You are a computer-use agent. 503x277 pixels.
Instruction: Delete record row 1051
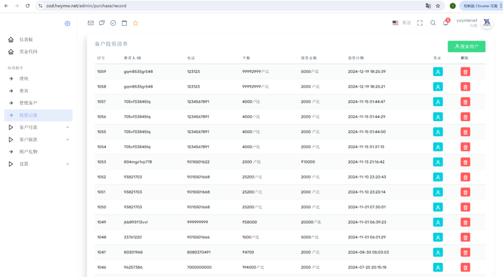click(466, 192)
